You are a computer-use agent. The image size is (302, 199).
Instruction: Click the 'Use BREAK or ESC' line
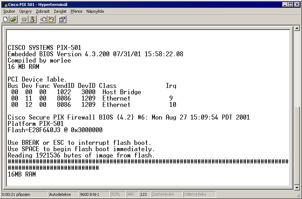pyautogui.click(x=79, y=143)
